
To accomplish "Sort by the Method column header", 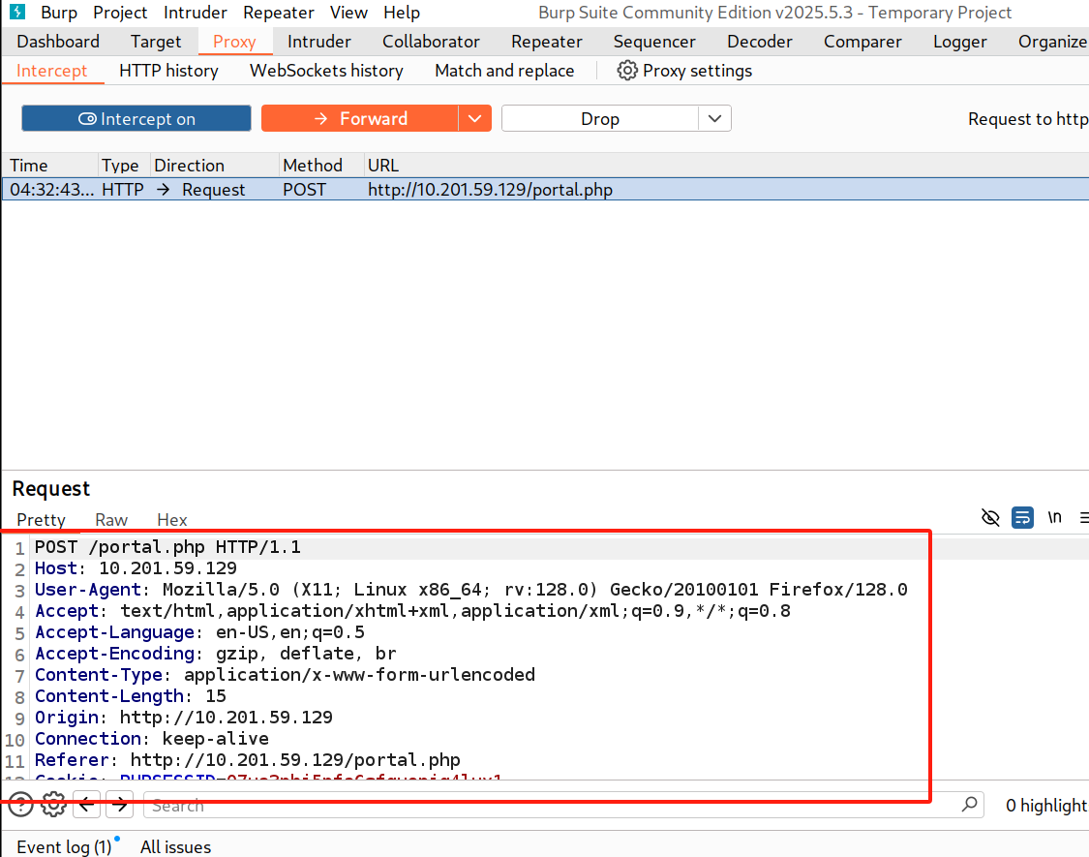I will coord(321,166).
